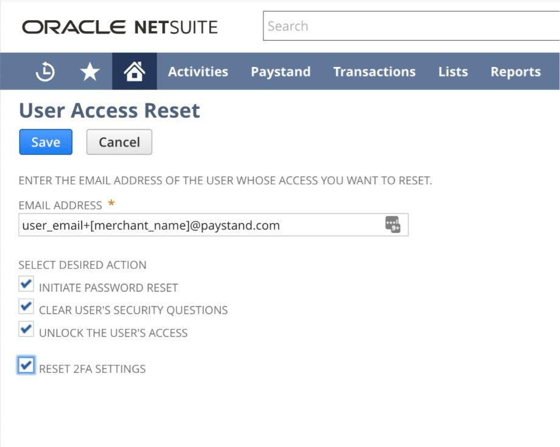Open the Activities menu
Screen dimensions: 560x447
[x=198, y=72]
